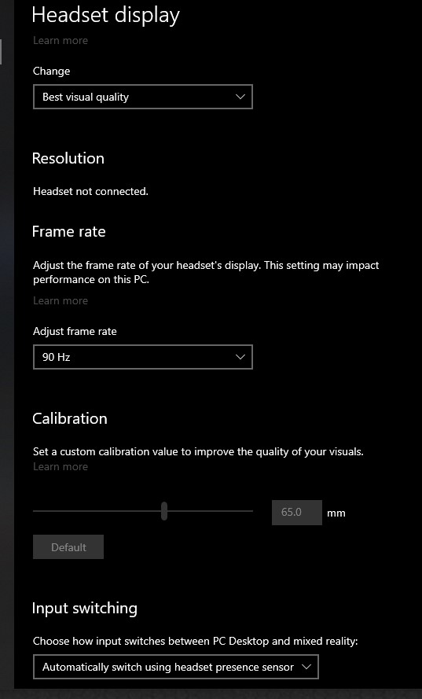Click the calibration slider track left of the thumb
The height and width of the screenshot is (699, 422).
[x=97, y=511]
